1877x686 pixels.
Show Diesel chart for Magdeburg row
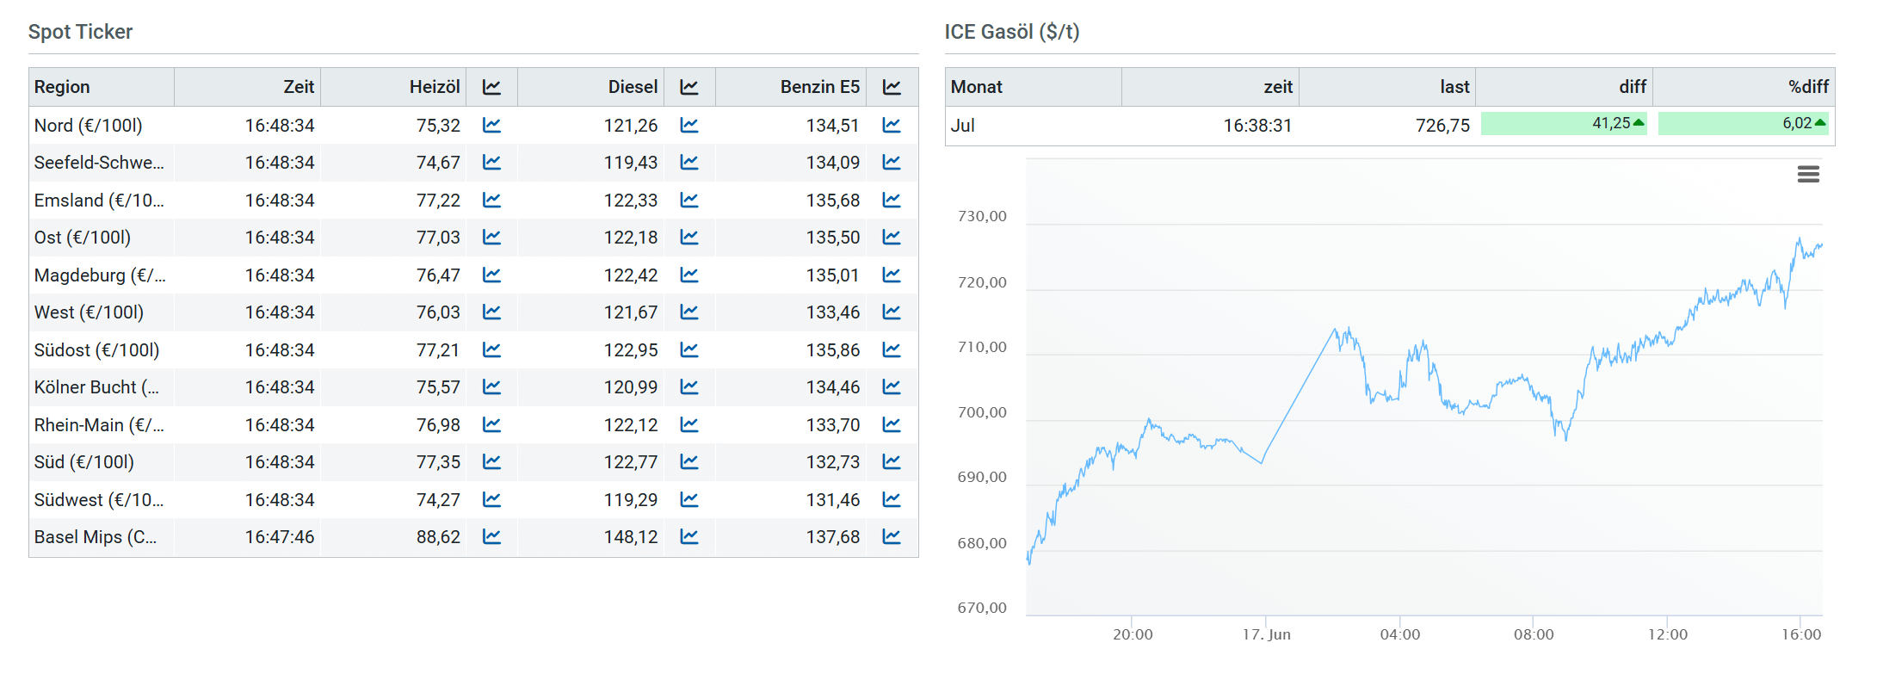pyautogui.click(x=689, y=275)
